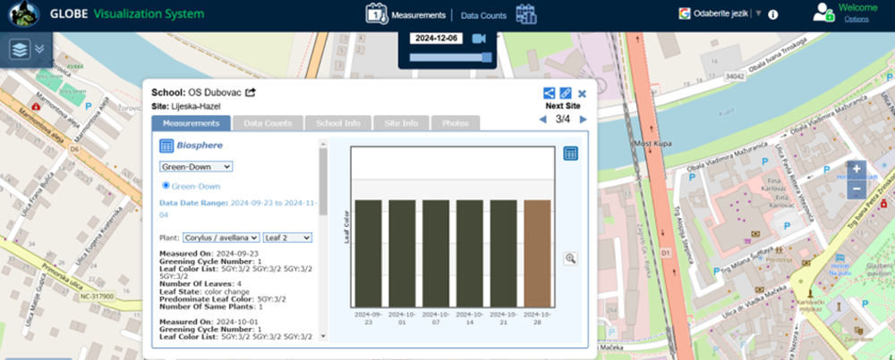Click the link icon in popup header
The height and width of the screenshot is (360, 895).
tap(566, 93)
